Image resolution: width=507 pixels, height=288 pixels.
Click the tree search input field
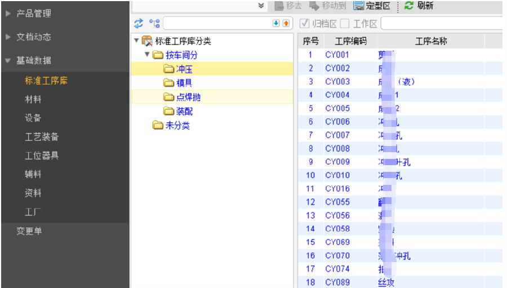pos(217,23)
